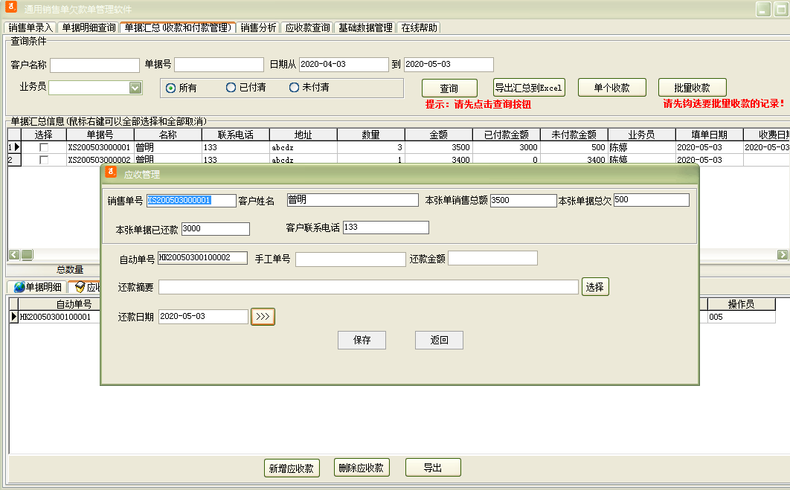790x490 pixels.
Task: Click the >>> date picker button
Action: (x=263, y=317)
